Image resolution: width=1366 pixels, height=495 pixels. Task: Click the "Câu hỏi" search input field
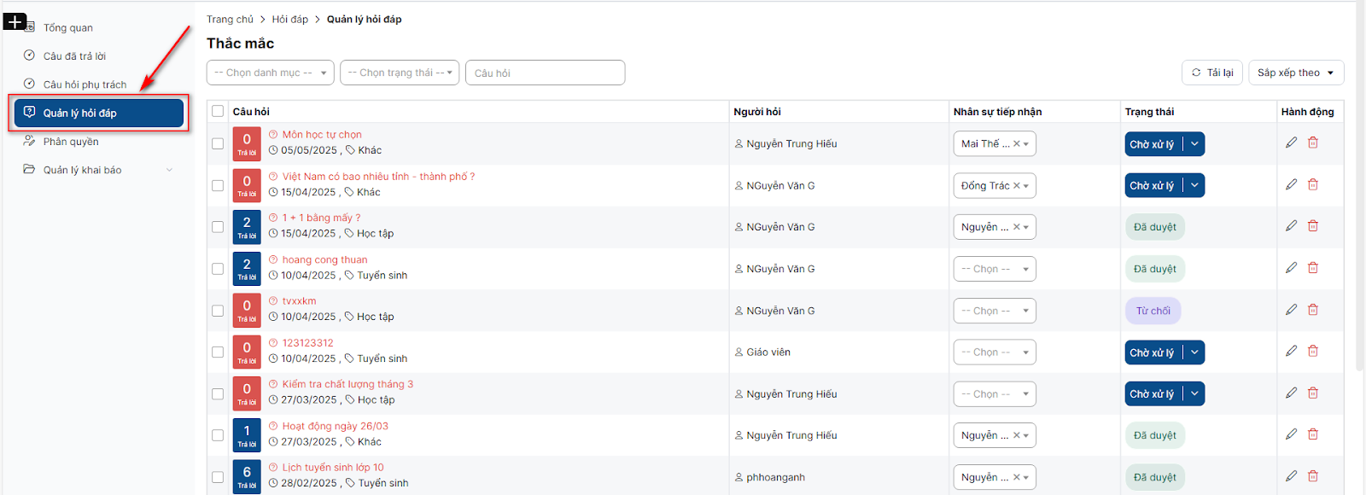point(545,73)
